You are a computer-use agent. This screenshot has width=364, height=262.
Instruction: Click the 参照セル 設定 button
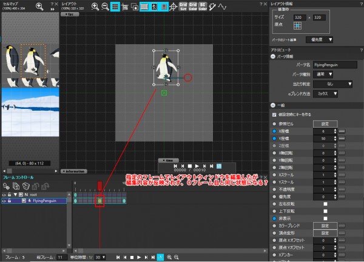(325, 124)
